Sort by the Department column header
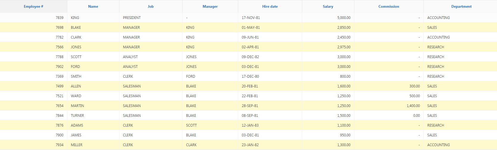The width and height of the screenshot is (497, 150). 462,7
